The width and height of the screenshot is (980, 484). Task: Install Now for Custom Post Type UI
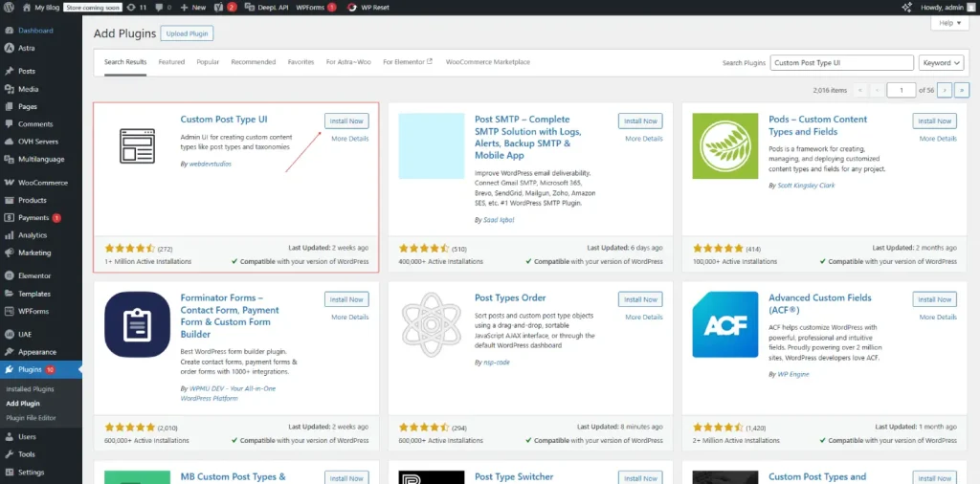(346, 121)
